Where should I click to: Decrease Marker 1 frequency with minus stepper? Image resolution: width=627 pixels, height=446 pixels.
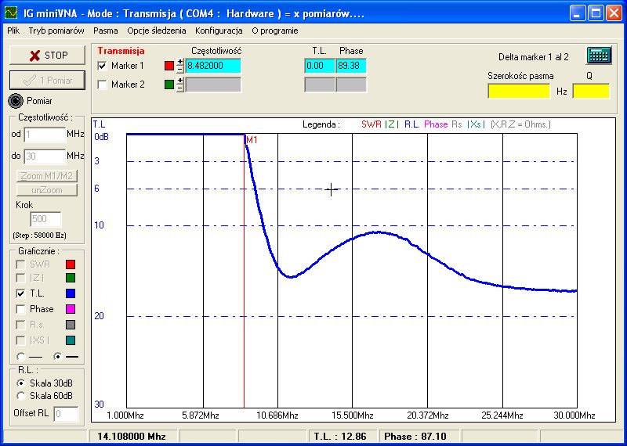[179, 70]
